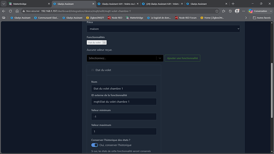Bookmark this page with the star icon

click(217, 11)
